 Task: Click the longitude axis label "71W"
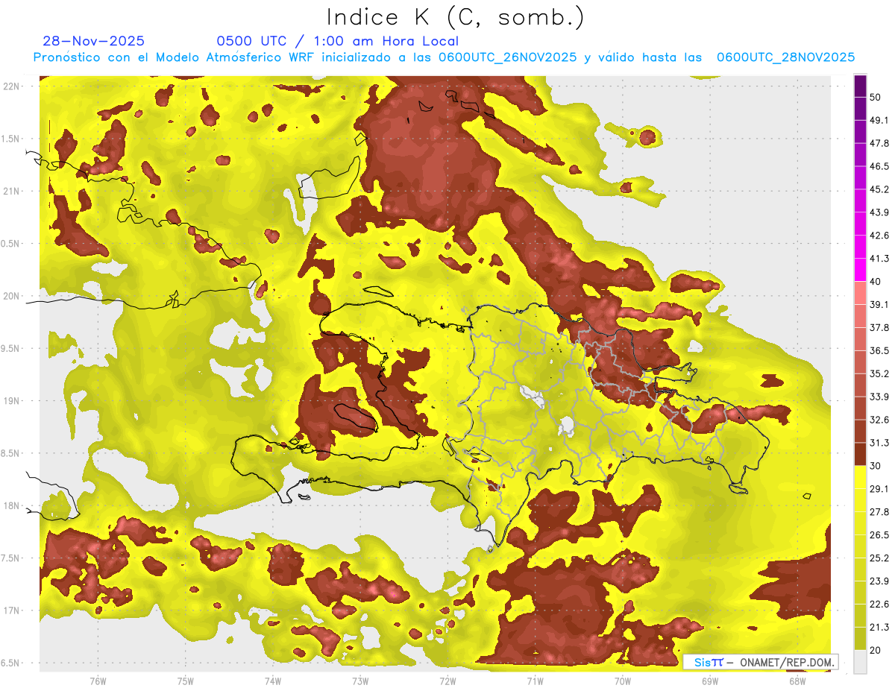pos(535,681)
